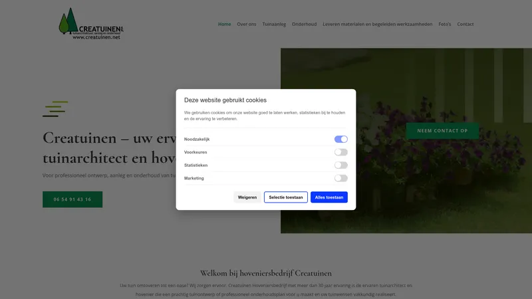This screenshot has width=532, height=299.
Task: Click the Voorkeuren label text
Action: click(x=196, y=152)
